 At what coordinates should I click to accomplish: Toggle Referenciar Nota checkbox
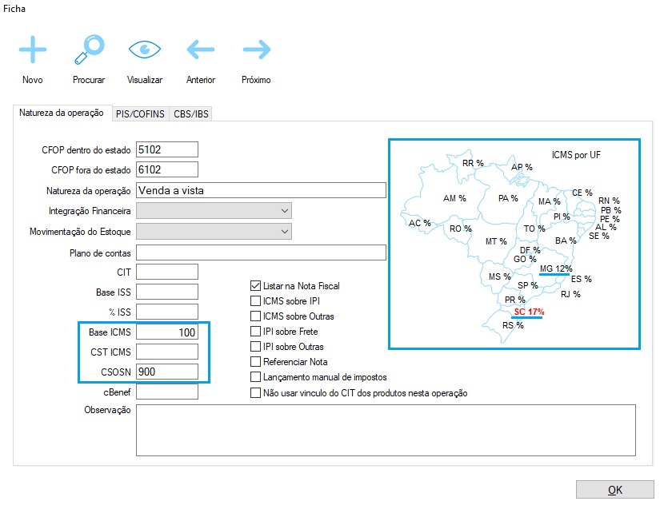(x=256, y=362)
